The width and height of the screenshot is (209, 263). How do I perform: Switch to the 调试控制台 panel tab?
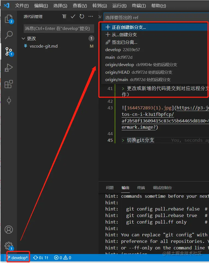pyautogui.click(x=162, y=188)
